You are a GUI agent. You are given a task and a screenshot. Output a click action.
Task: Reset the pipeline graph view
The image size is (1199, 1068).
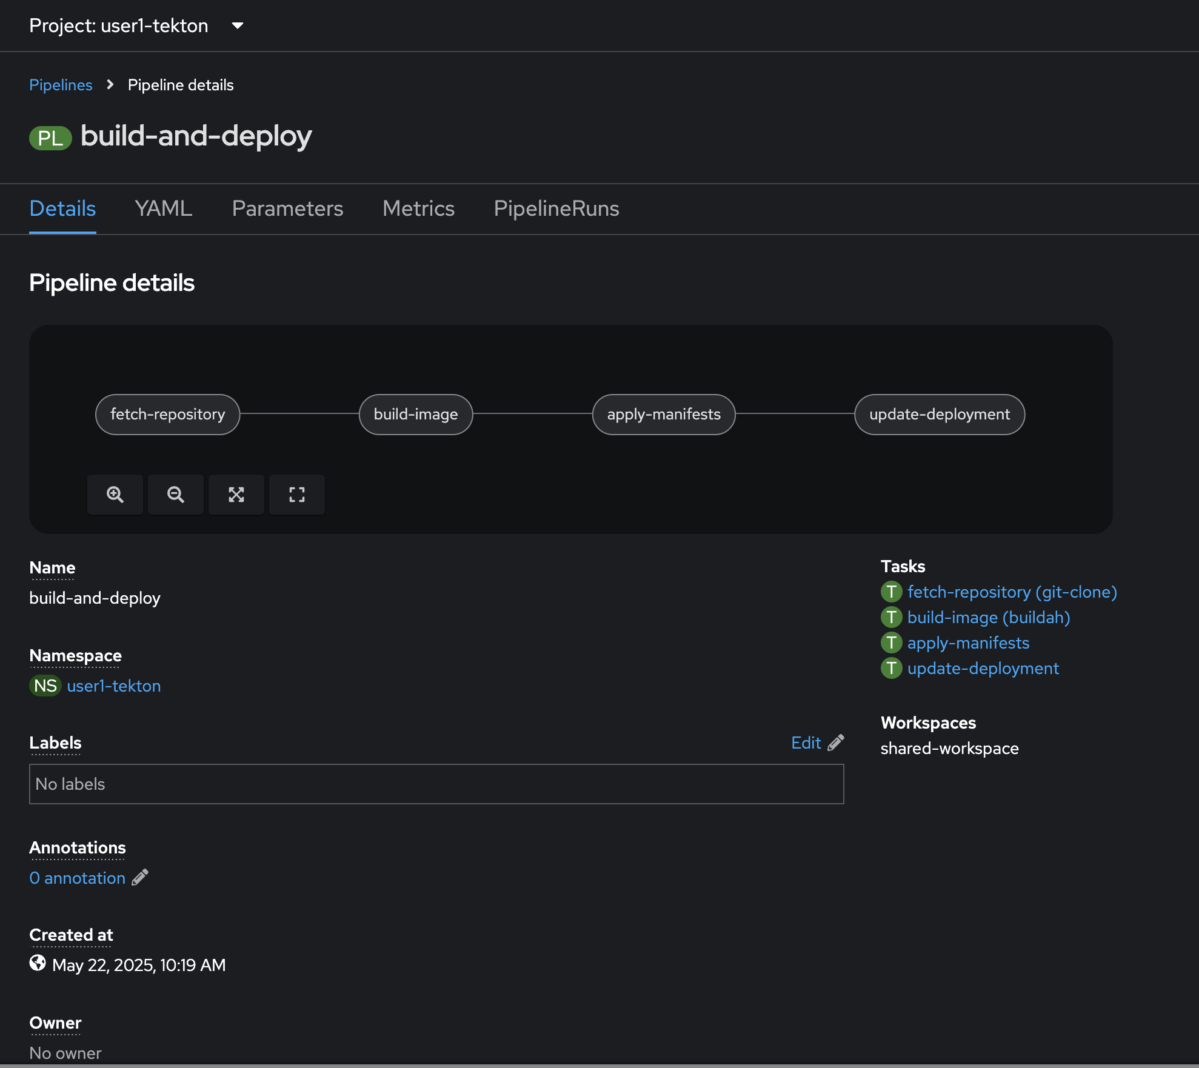point(297,495)
